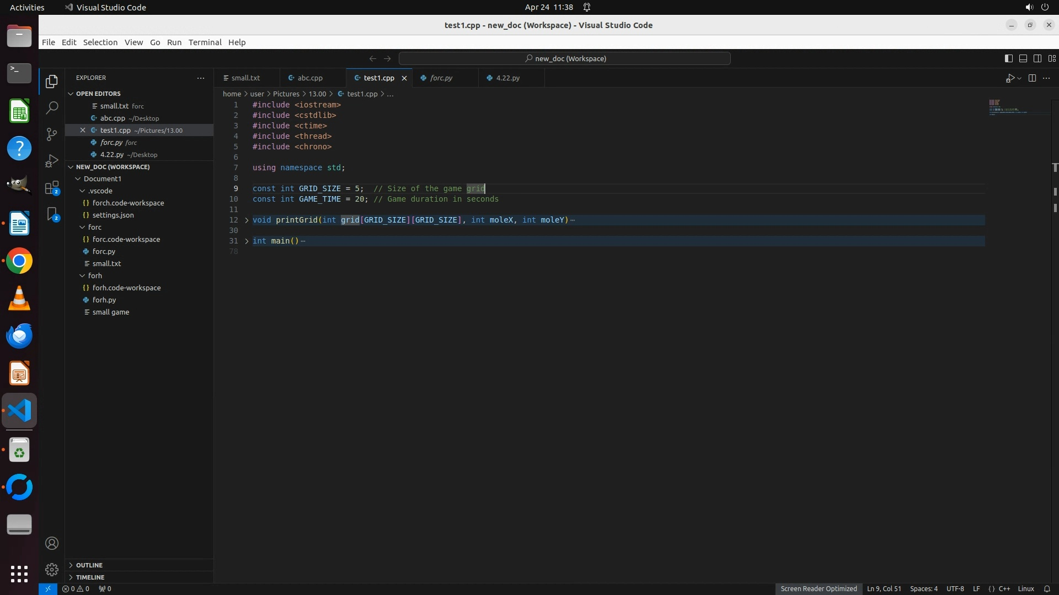Toggle Secondary Side Bar layout button
The height and width of the screenshot is (595, 1059).
click(1037, 58)
